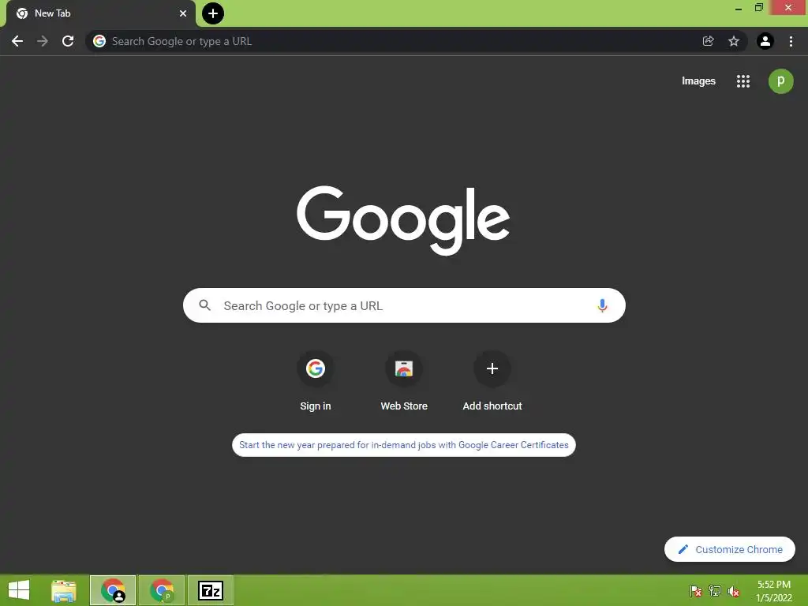Open a new tab with the plus button
Image resolution: width=808 pixels, height=606 pixels.
pyautogui.click(x=213, y=13)
